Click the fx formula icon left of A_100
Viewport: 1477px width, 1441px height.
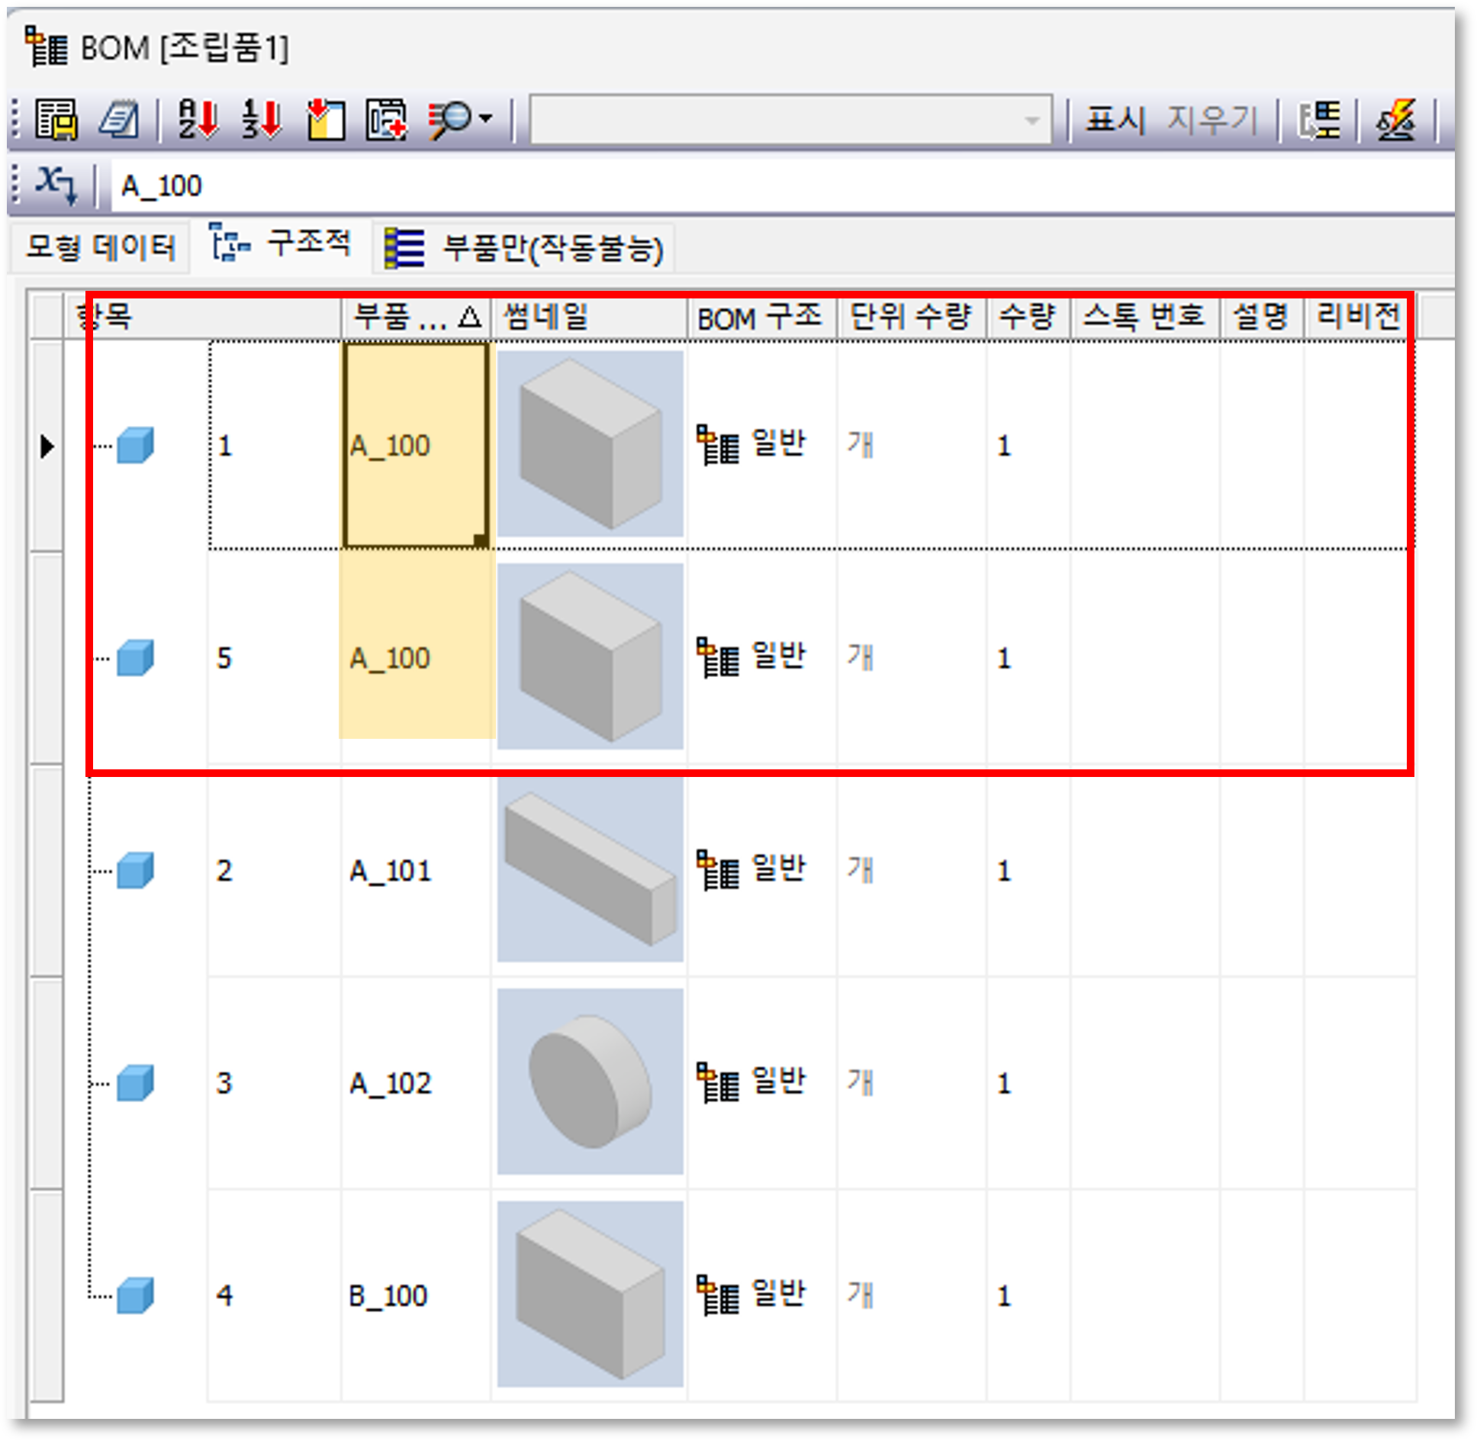pos(56,184)
